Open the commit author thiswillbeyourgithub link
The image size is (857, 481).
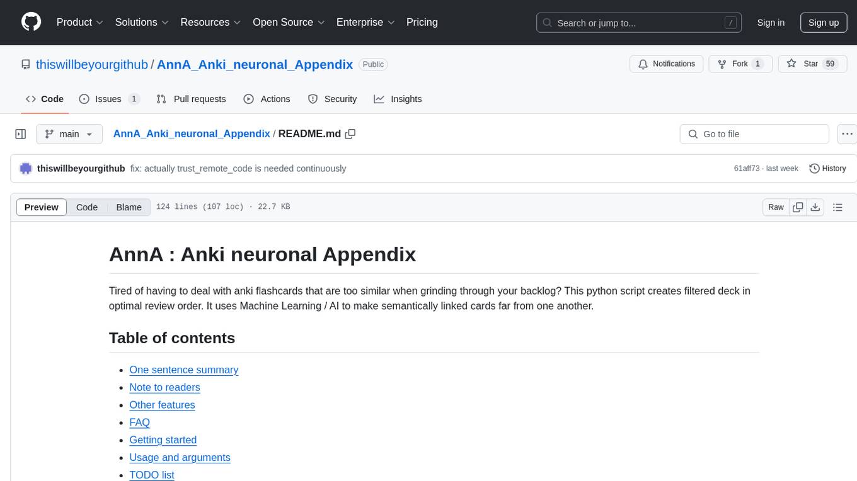coord(81,168)
